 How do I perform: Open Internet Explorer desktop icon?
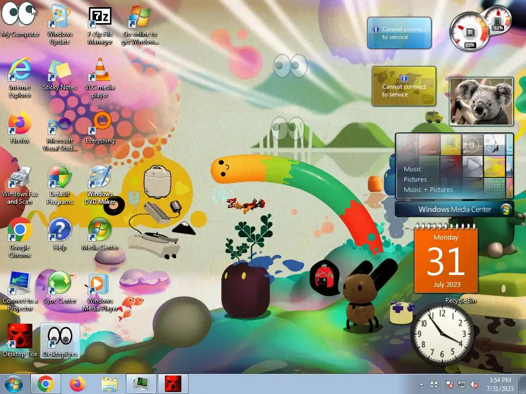(x=20, y=78)
